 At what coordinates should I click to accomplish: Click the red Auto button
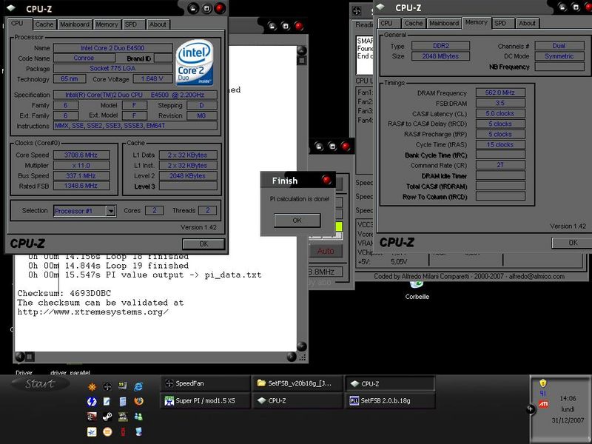point(326,251)
